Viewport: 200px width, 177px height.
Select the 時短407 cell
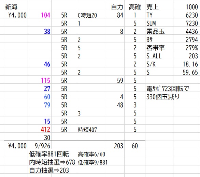[x=91, y=129]
